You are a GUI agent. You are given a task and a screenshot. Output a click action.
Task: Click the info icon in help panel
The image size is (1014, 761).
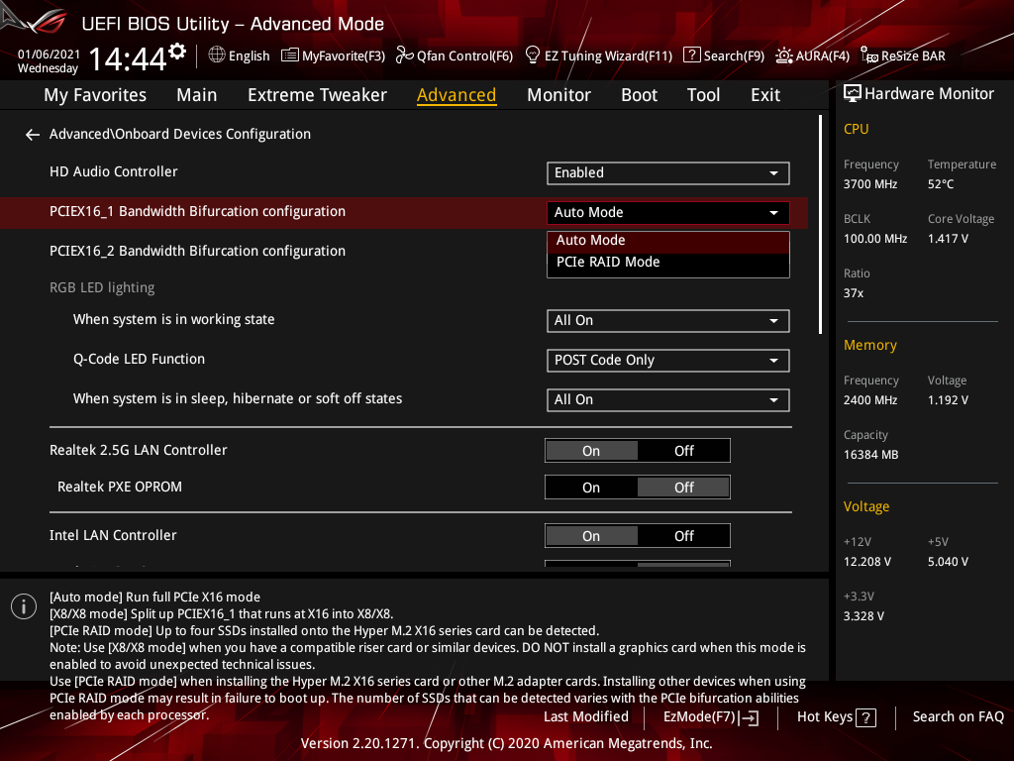click(24, 606)
